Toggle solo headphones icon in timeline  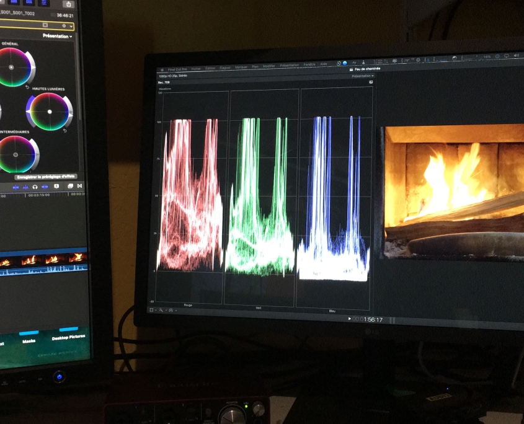[35, 187]
